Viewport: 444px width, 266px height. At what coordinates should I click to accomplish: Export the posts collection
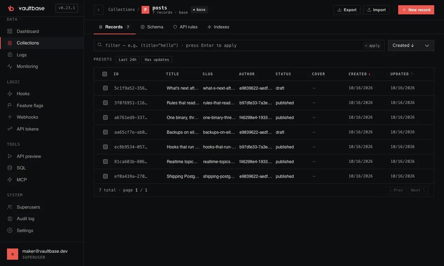(347, 10)
